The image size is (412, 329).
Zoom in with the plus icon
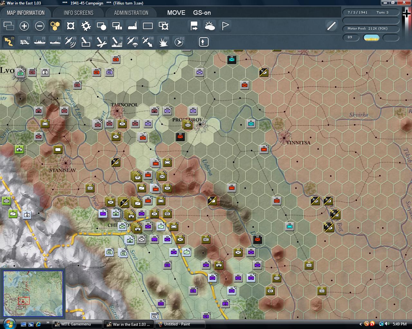tap(24, 26)
